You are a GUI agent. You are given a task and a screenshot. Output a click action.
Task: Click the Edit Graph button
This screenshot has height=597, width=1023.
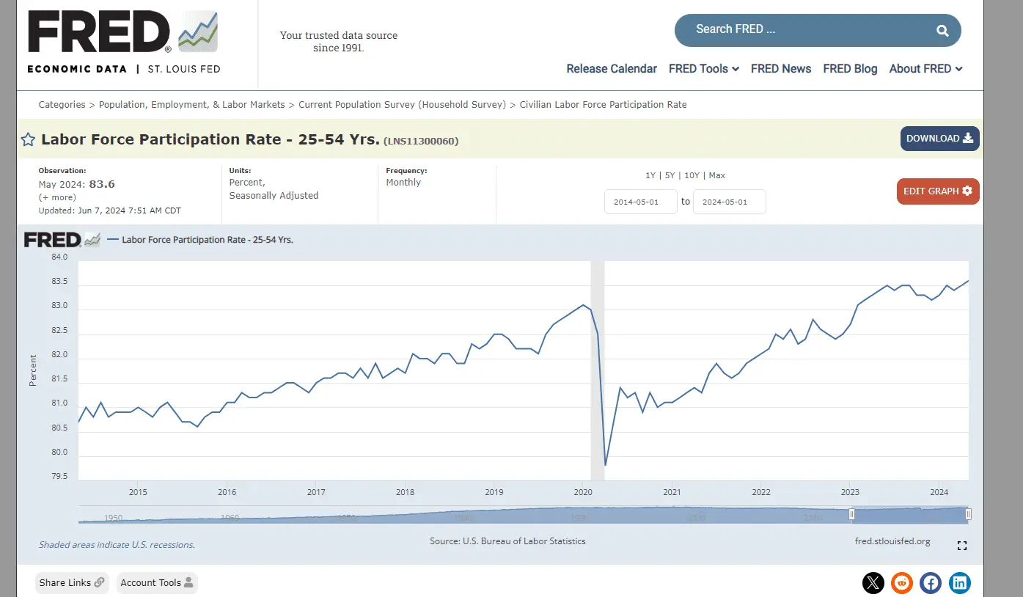click(937, 191)
